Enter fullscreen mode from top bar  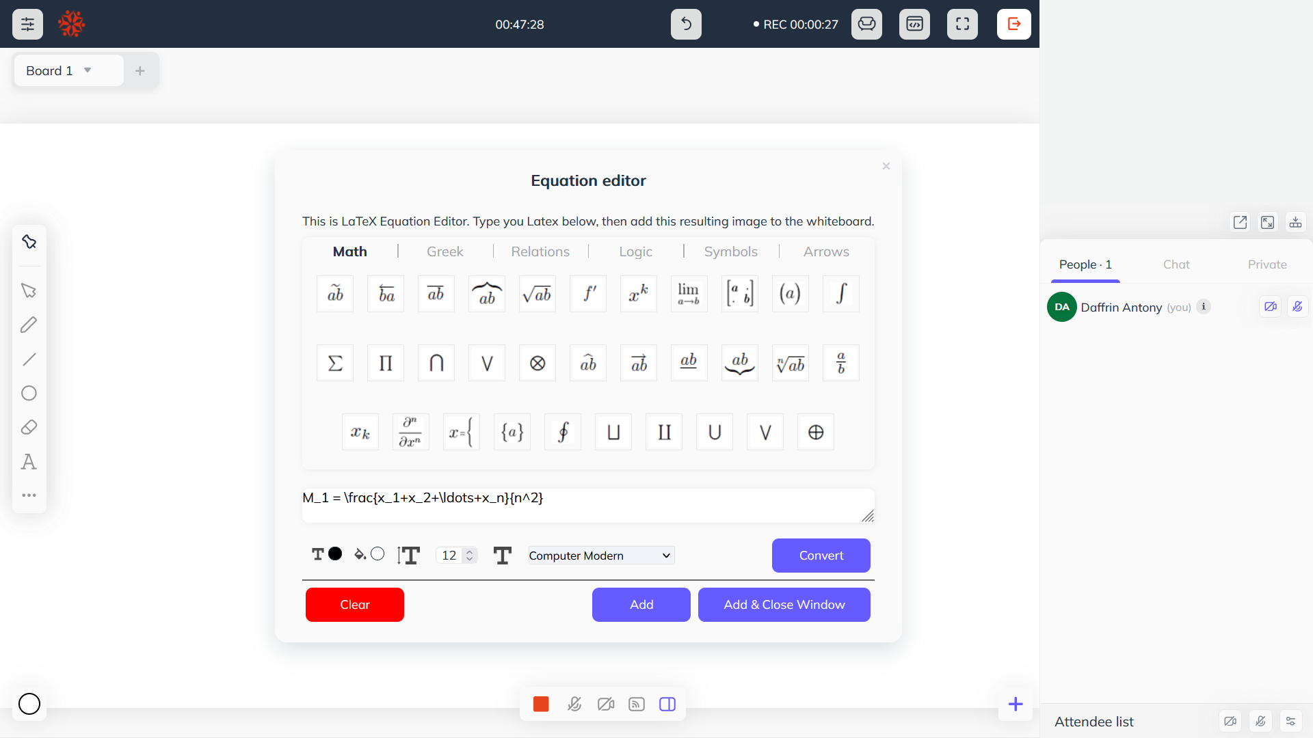962,25
